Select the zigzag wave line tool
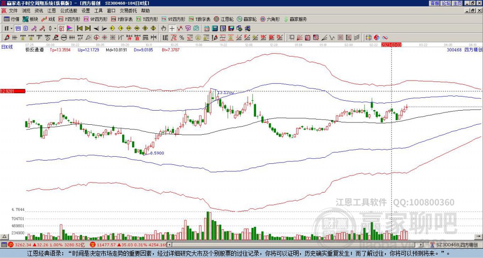Image resolution: width=483 pixels, height=258 pixels. [x=332, y=38]
